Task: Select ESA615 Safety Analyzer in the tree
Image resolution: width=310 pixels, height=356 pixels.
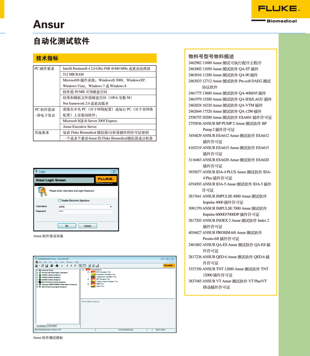Action: [51, 278]
